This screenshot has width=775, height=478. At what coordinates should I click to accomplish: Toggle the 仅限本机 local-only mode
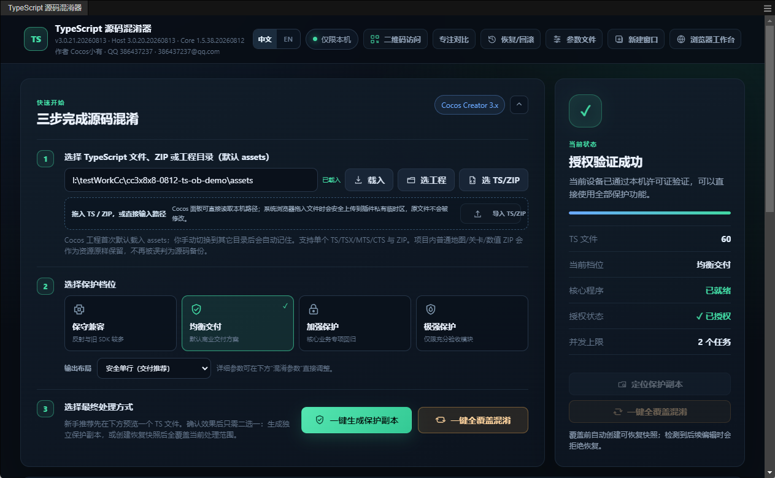click(x=332, y=39)
